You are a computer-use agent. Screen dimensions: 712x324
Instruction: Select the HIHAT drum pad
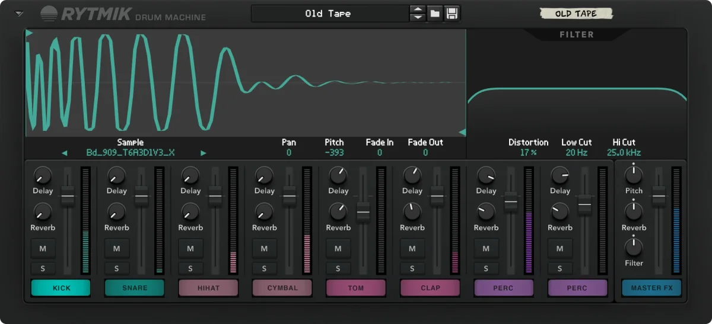[208, 288]
